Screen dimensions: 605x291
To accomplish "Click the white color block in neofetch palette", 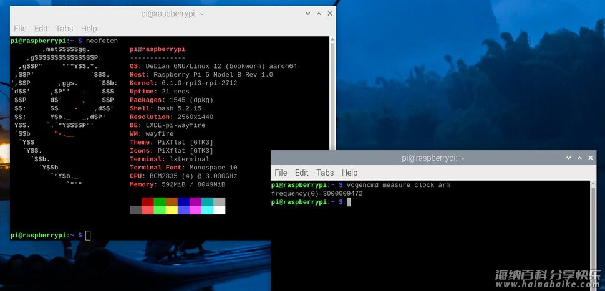I will [219, 210].
